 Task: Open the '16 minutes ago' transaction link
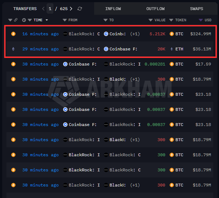pos(40,34)
